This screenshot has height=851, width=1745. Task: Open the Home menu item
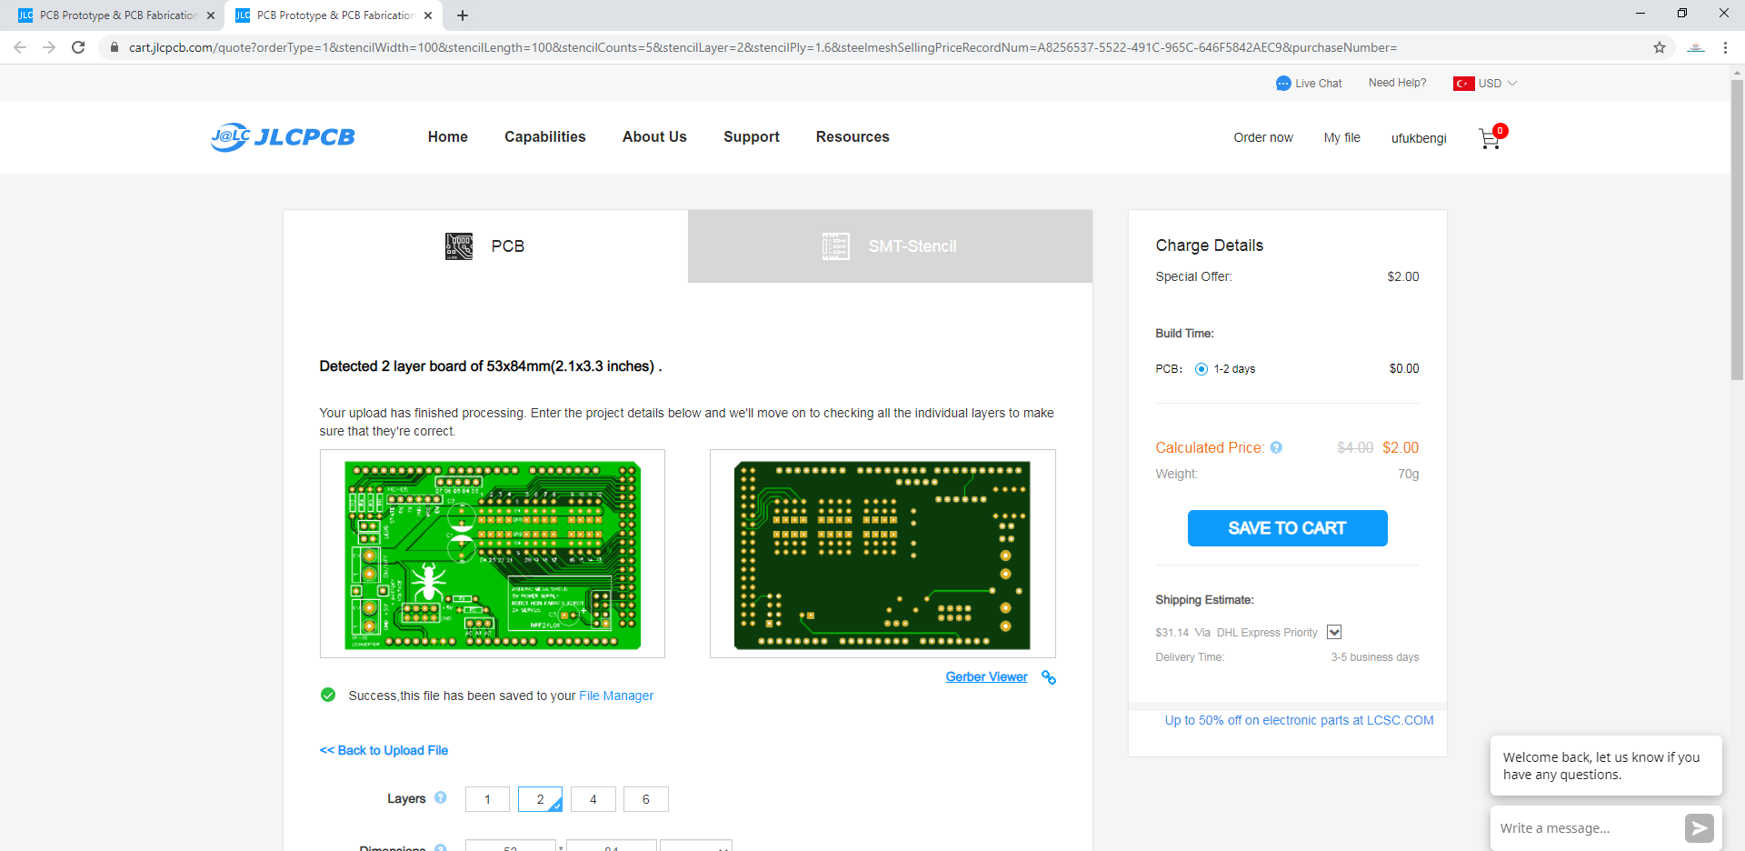tap(448, 137)
